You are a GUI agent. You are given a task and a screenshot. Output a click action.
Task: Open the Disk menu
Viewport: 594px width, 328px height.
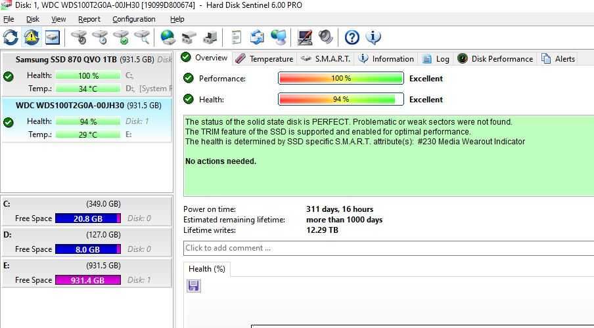[x=33, y=19]
